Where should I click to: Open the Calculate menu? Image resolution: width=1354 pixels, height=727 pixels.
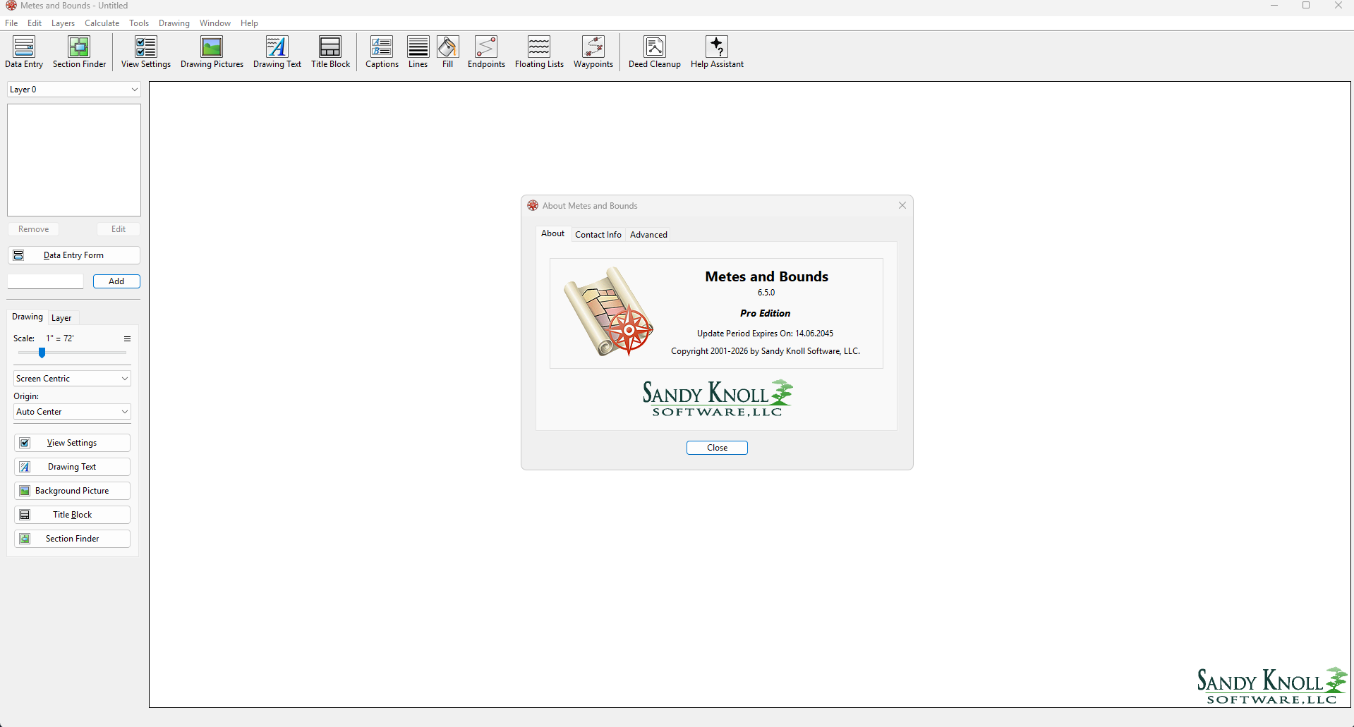[102, 23]
